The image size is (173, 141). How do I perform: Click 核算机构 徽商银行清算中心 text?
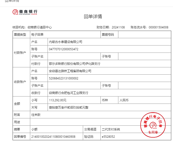[32, 27]
